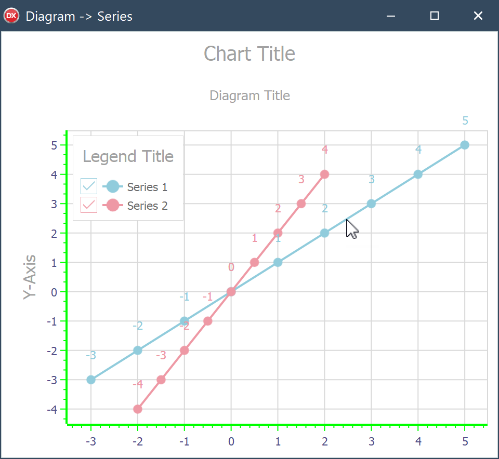
Task: Click the Diagram Title text
Action: pyautogui.click(x=249, y=96)
